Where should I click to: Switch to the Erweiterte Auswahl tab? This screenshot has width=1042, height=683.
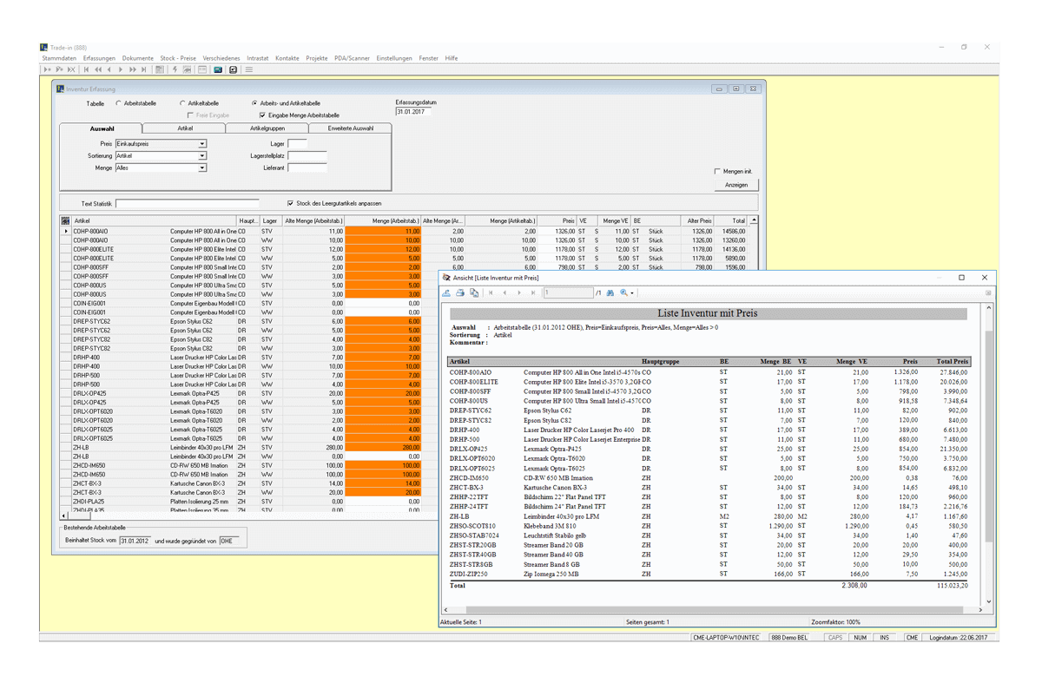click(351, 128)
